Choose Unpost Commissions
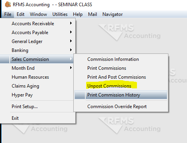This screenshot has height=143, width=187. 121,86
